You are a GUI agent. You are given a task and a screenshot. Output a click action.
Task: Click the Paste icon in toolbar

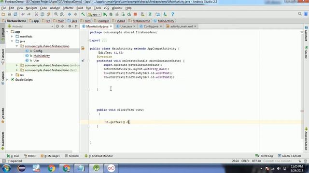(x=48, y=14)
